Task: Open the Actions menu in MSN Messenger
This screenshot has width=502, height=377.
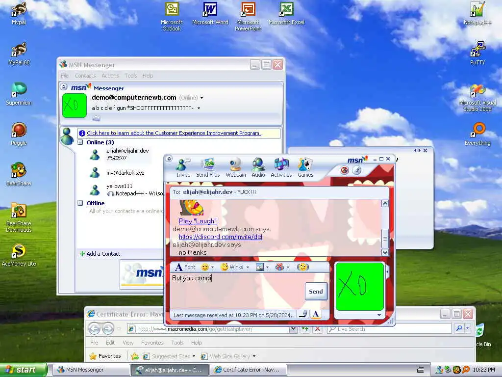Action: pyautogui.click(x=110, y=76)
